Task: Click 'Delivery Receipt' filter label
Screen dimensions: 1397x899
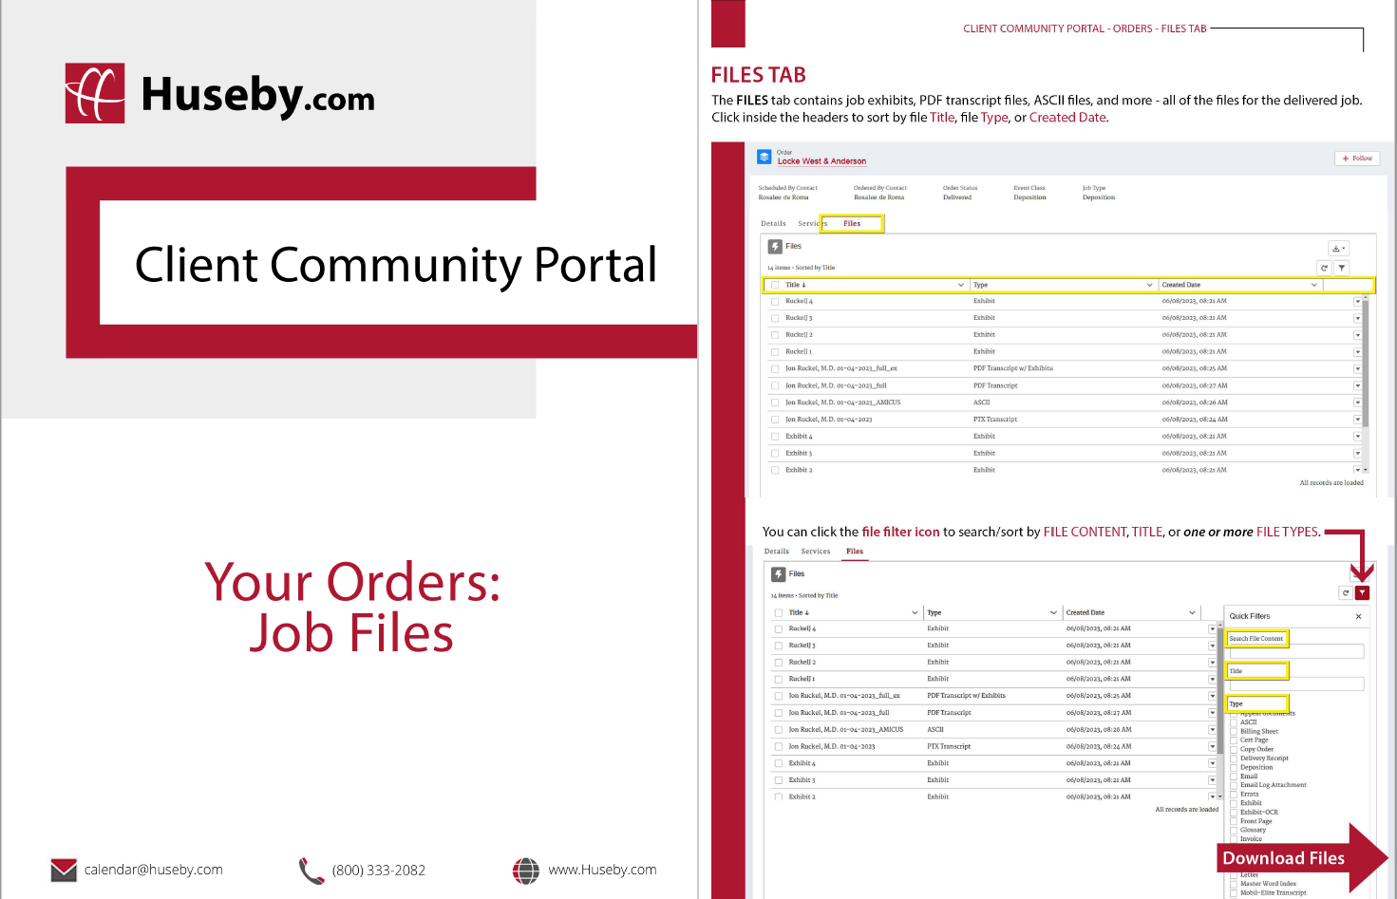Action: tap(1264, 759)
